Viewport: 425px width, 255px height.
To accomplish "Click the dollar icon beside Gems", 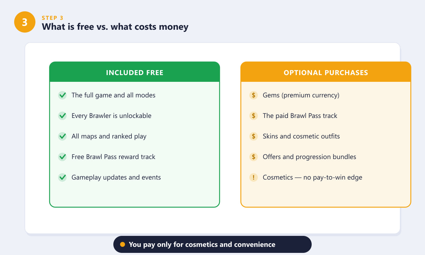I will pyautogui.click(x=254, y=95).
